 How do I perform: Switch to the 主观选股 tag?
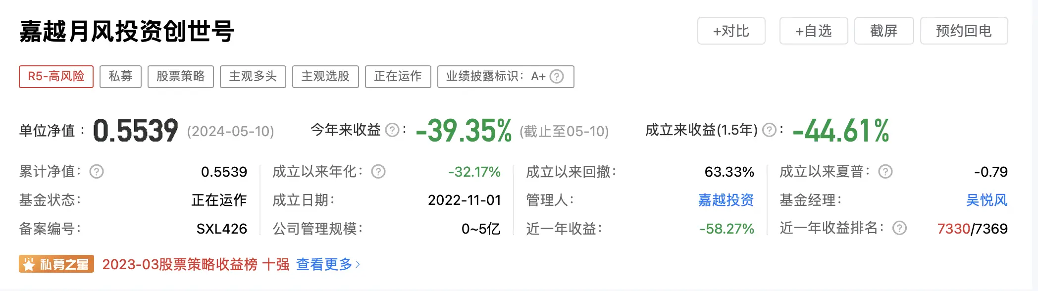coord(325,77)
